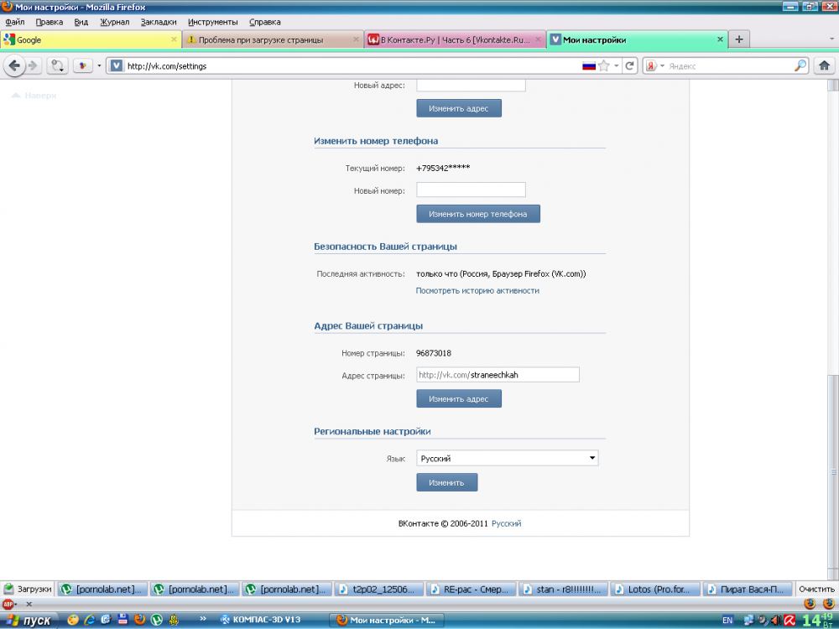Click the colorful toolbar icon left of address bar
This screenshot has height=629, width=839.
point(82,65)
